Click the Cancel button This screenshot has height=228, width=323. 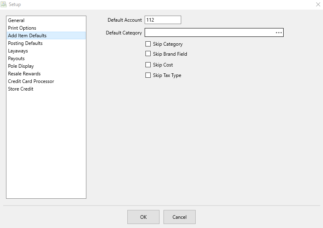180,217
